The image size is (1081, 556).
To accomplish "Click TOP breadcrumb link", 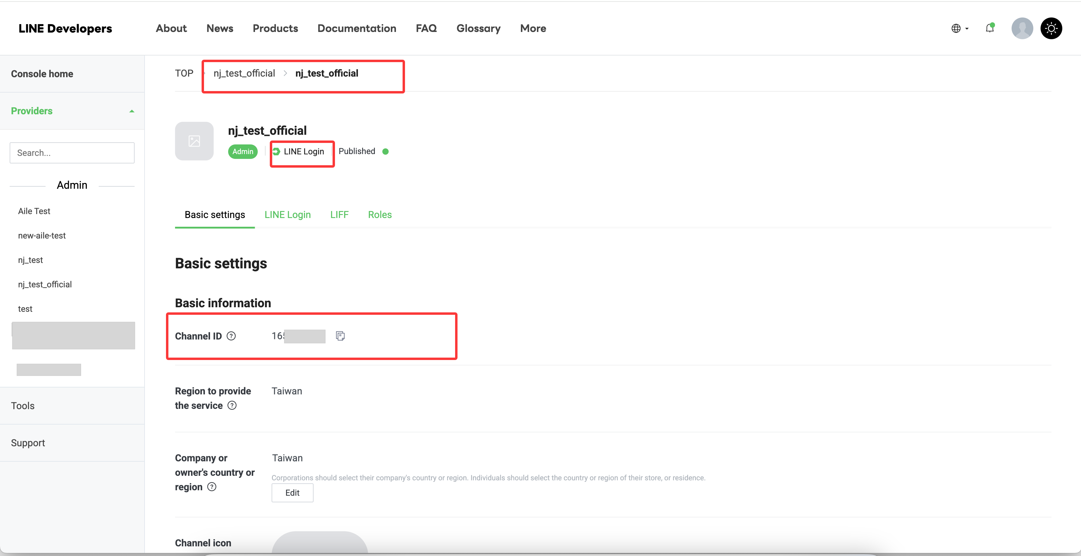I will coord(184,73).
